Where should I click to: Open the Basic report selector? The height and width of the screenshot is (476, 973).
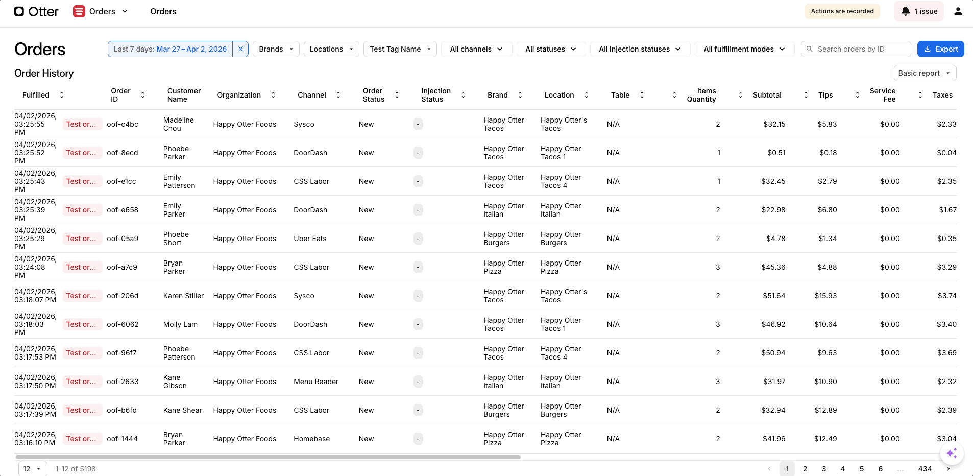(924, 73)
